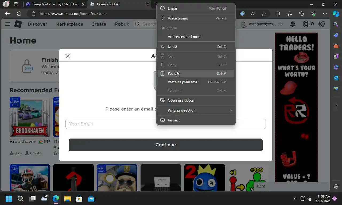Go to Discover page

tap(37, 24)
